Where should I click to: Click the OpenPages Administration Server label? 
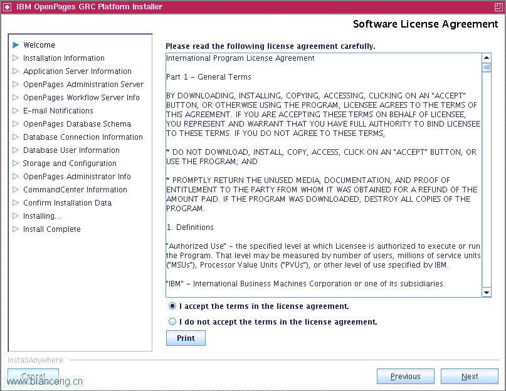coord(83,85)
